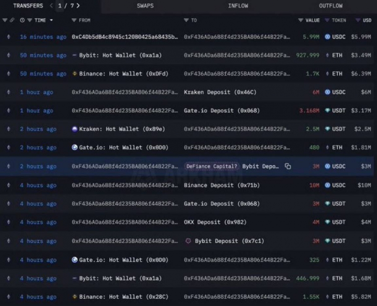Open filter icon beside TO column

186,20
